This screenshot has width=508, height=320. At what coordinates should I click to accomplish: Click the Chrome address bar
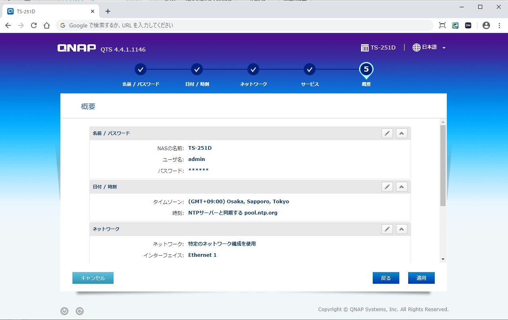click(242, 25)
